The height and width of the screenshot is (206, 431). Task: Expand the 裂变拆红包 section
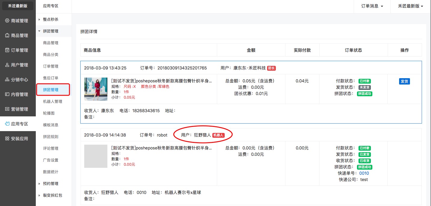[39, 195]
